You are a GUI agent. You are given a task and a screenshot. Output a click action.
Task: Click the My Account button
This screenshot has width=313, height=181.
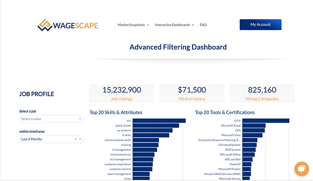point(260,25)
